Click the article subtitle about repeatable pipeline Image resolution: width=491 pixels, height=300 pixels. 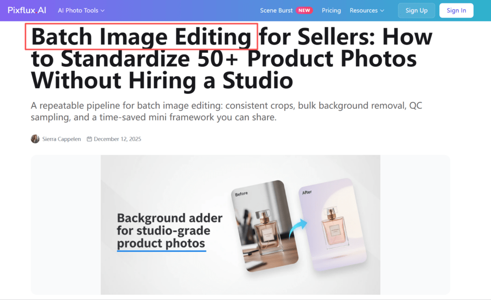(226, 111)
